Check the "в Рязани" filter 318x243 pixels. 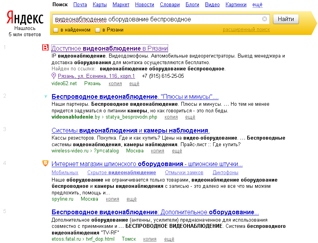click(97, 30)
